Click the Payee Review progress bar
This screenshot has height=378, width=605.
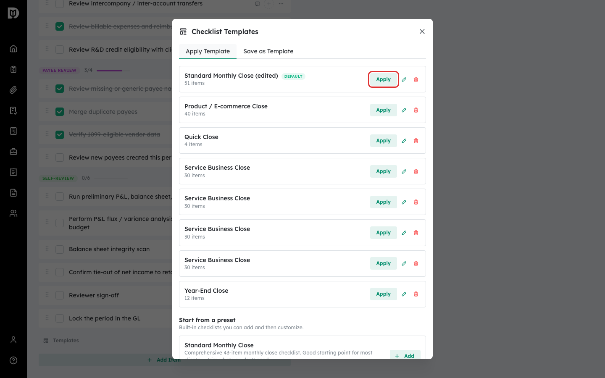tap(113, 71)
